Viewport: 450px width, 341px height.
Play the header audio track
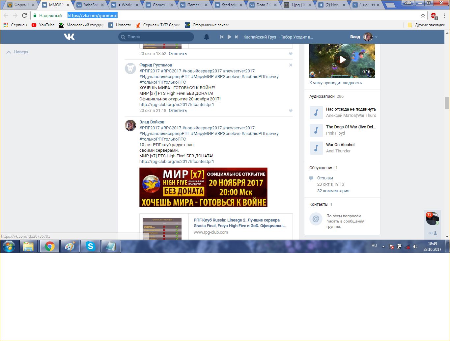pyautogui.click(x=229, y=37)
